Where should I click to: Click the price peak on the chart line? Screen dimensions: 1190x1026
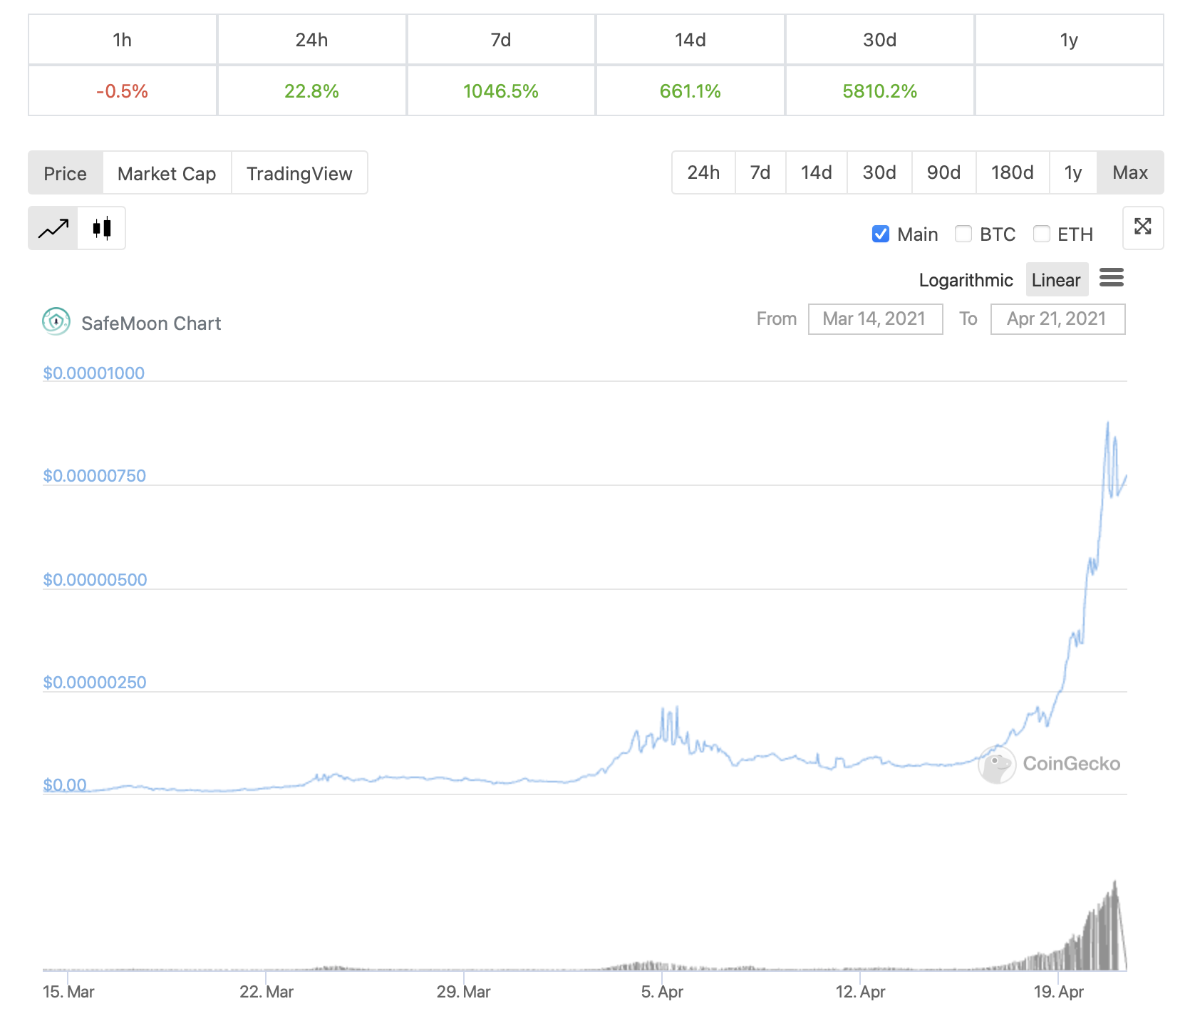click(x=1107, y=423)
